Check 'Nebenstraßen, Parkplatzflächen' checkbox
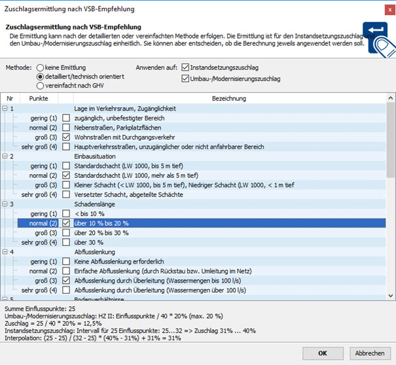This screenshot has width=396, height=365. pos(66,128)
